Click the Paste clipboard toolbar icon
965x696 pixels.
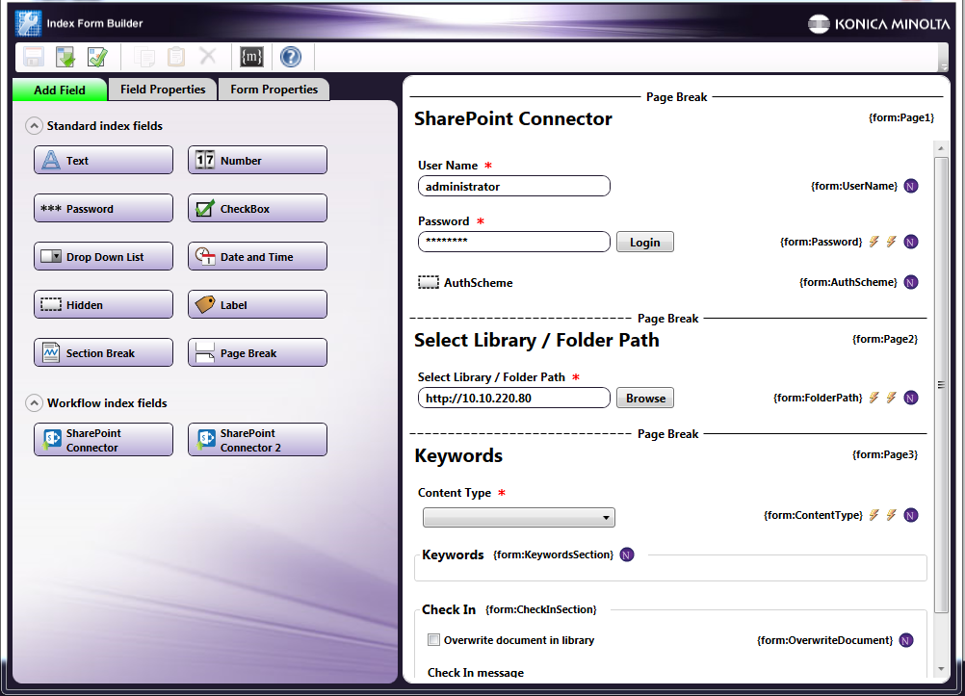[x=176, y=57]
